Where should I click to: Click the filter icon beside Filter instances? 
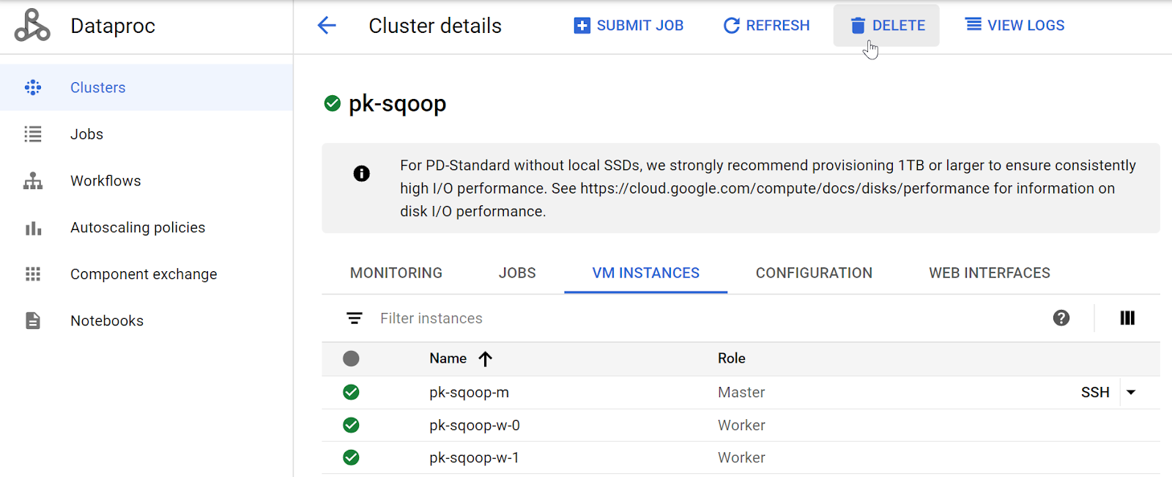click(x=355, y=318)
